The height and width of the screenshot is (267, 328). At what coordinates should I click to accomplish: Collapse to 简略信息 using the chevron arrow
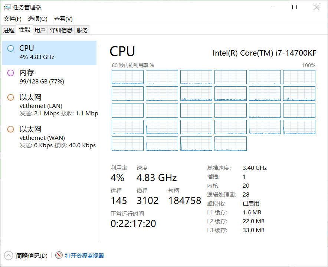point(8,255)
